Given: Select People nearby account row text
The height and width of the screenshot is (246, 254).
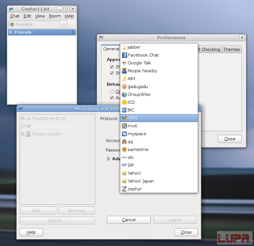Looking at the screenshot, I should (x=47, y=134).
